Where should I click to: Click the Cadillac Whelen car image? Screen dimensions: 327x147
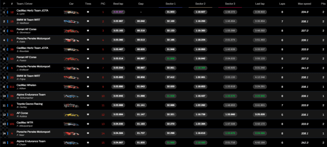coord(71,87)
